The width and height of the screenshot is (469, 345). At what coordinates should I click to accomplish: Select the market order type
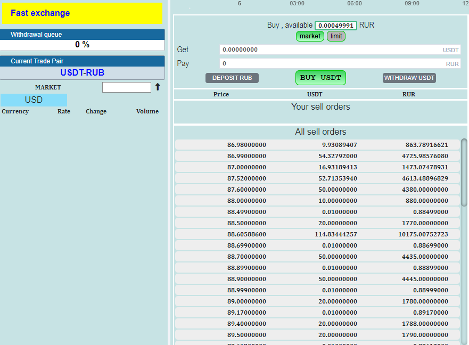coord(310,36)
